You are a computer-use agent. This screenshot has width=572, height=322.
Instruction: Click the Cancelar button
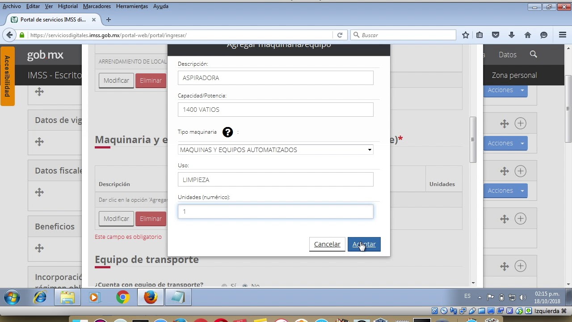click(x=327, y=244)
